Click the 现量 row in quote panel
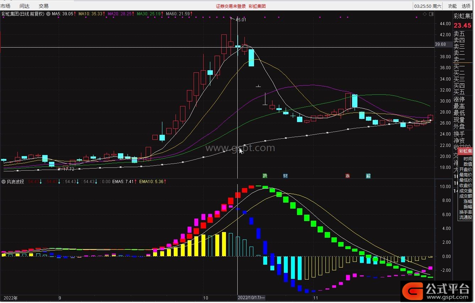The width and height of the screenshot is (475, 303). point(459,120)
